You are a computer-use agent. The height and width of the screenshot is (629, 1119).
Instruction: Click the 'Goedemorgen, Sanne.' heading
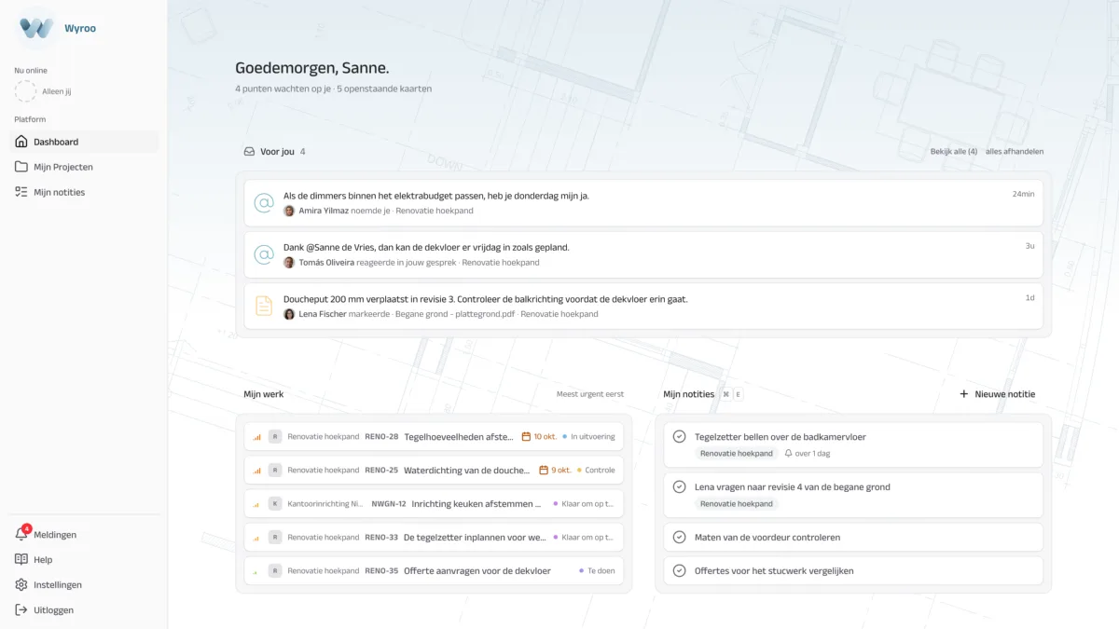coord(312,68)
